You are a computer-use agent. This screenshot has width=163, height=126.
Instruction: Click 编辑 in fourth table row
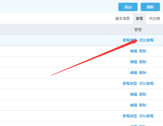[133, 73]
